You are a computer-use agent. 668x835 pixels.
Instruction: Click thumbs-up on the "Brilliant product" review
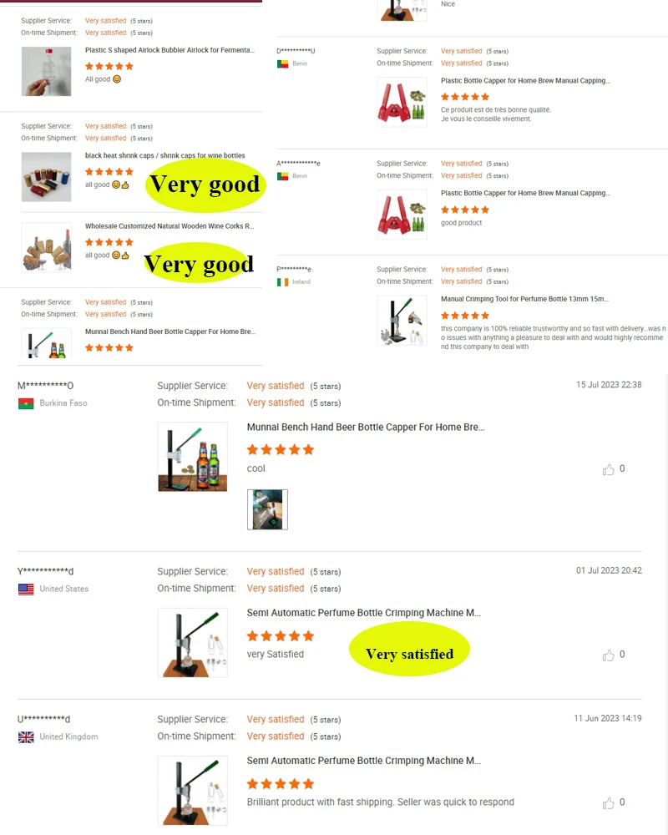pyautogui.click(x=608, y=803)
